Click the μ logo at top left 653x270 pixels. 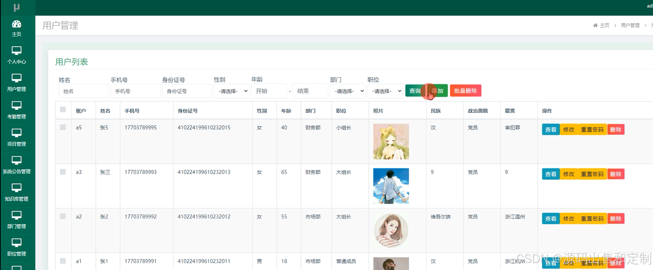tap(17, 7)
